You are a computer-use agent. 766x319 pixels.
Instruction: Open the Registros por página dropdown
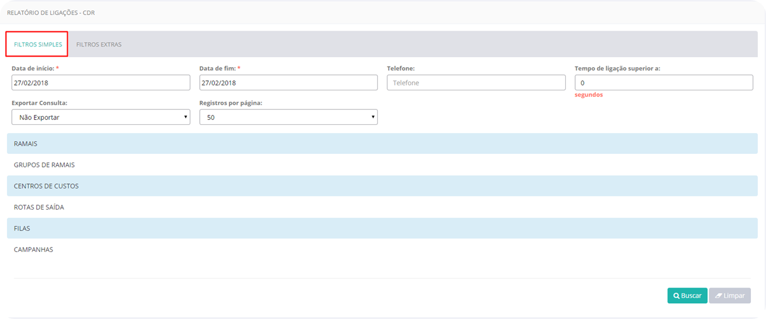pyautogui.click(x=288, y=117)
